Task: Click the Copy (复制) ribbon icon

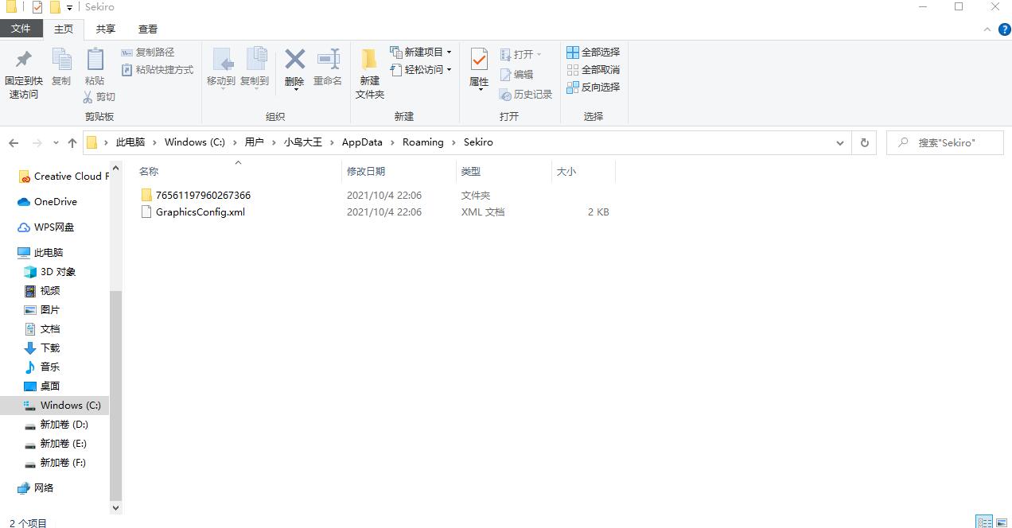Action: pyautogui.click(x=61, y=60)
